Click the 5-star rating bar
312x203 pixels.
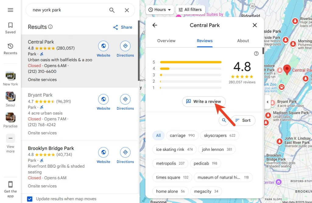[x=191, y=62]
